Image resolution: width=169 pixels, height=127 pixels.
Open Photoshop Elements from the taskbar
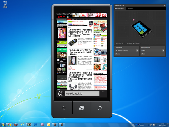[x=35, y=125]
